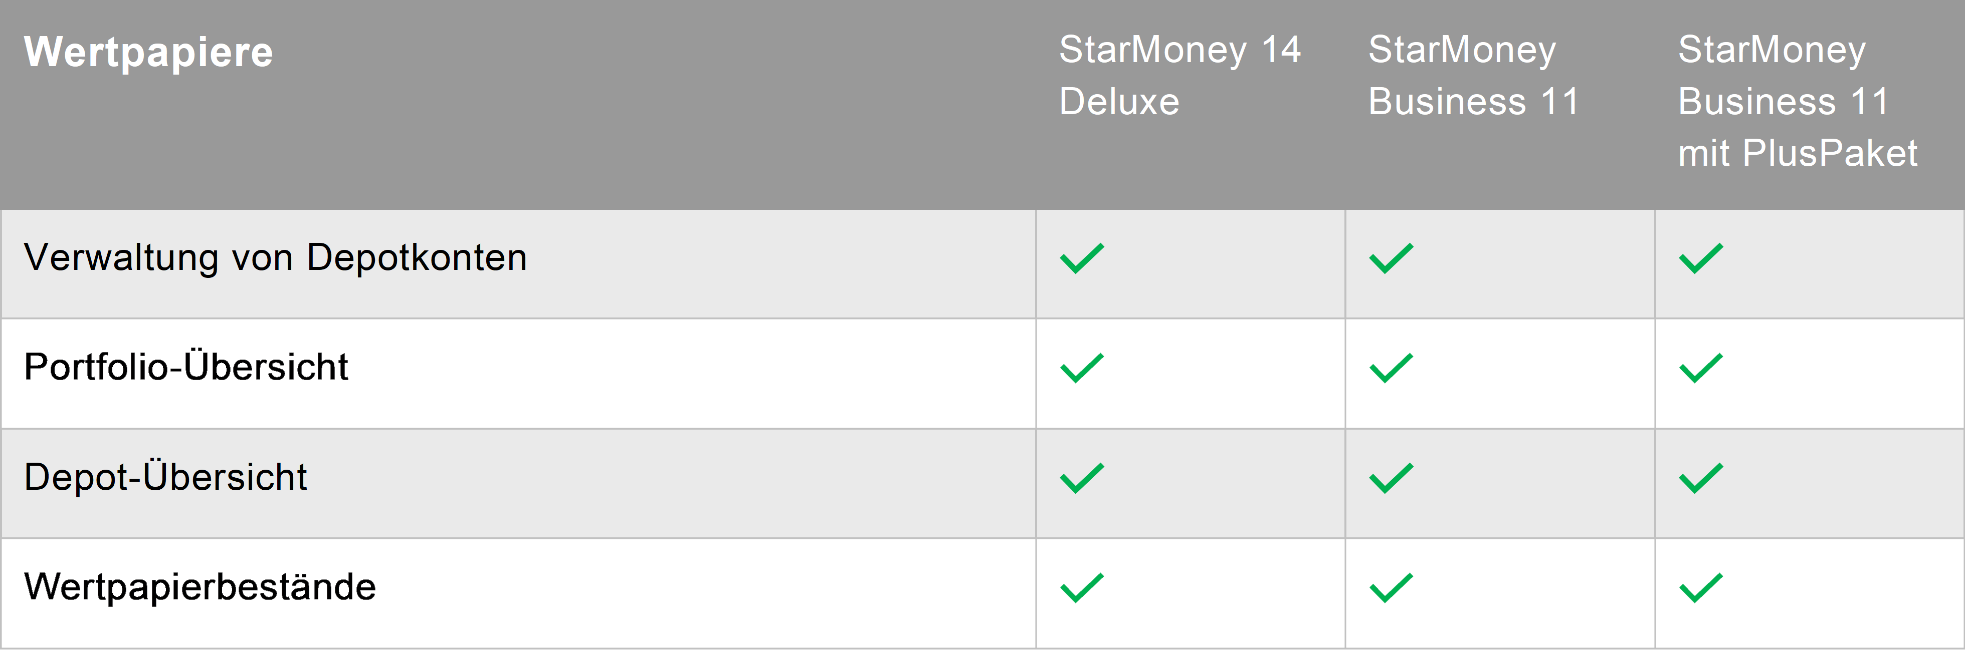This screenshot has width=1965, height=653.
Task: Click Depot-Übersicht checkmark under StarMoney 14 Deluxe
Action: pos(1082,479)
